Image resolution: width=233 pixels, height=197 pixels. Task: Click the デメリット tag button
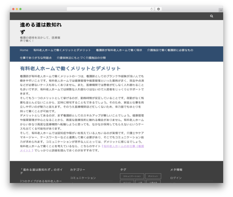click(153, 176)
